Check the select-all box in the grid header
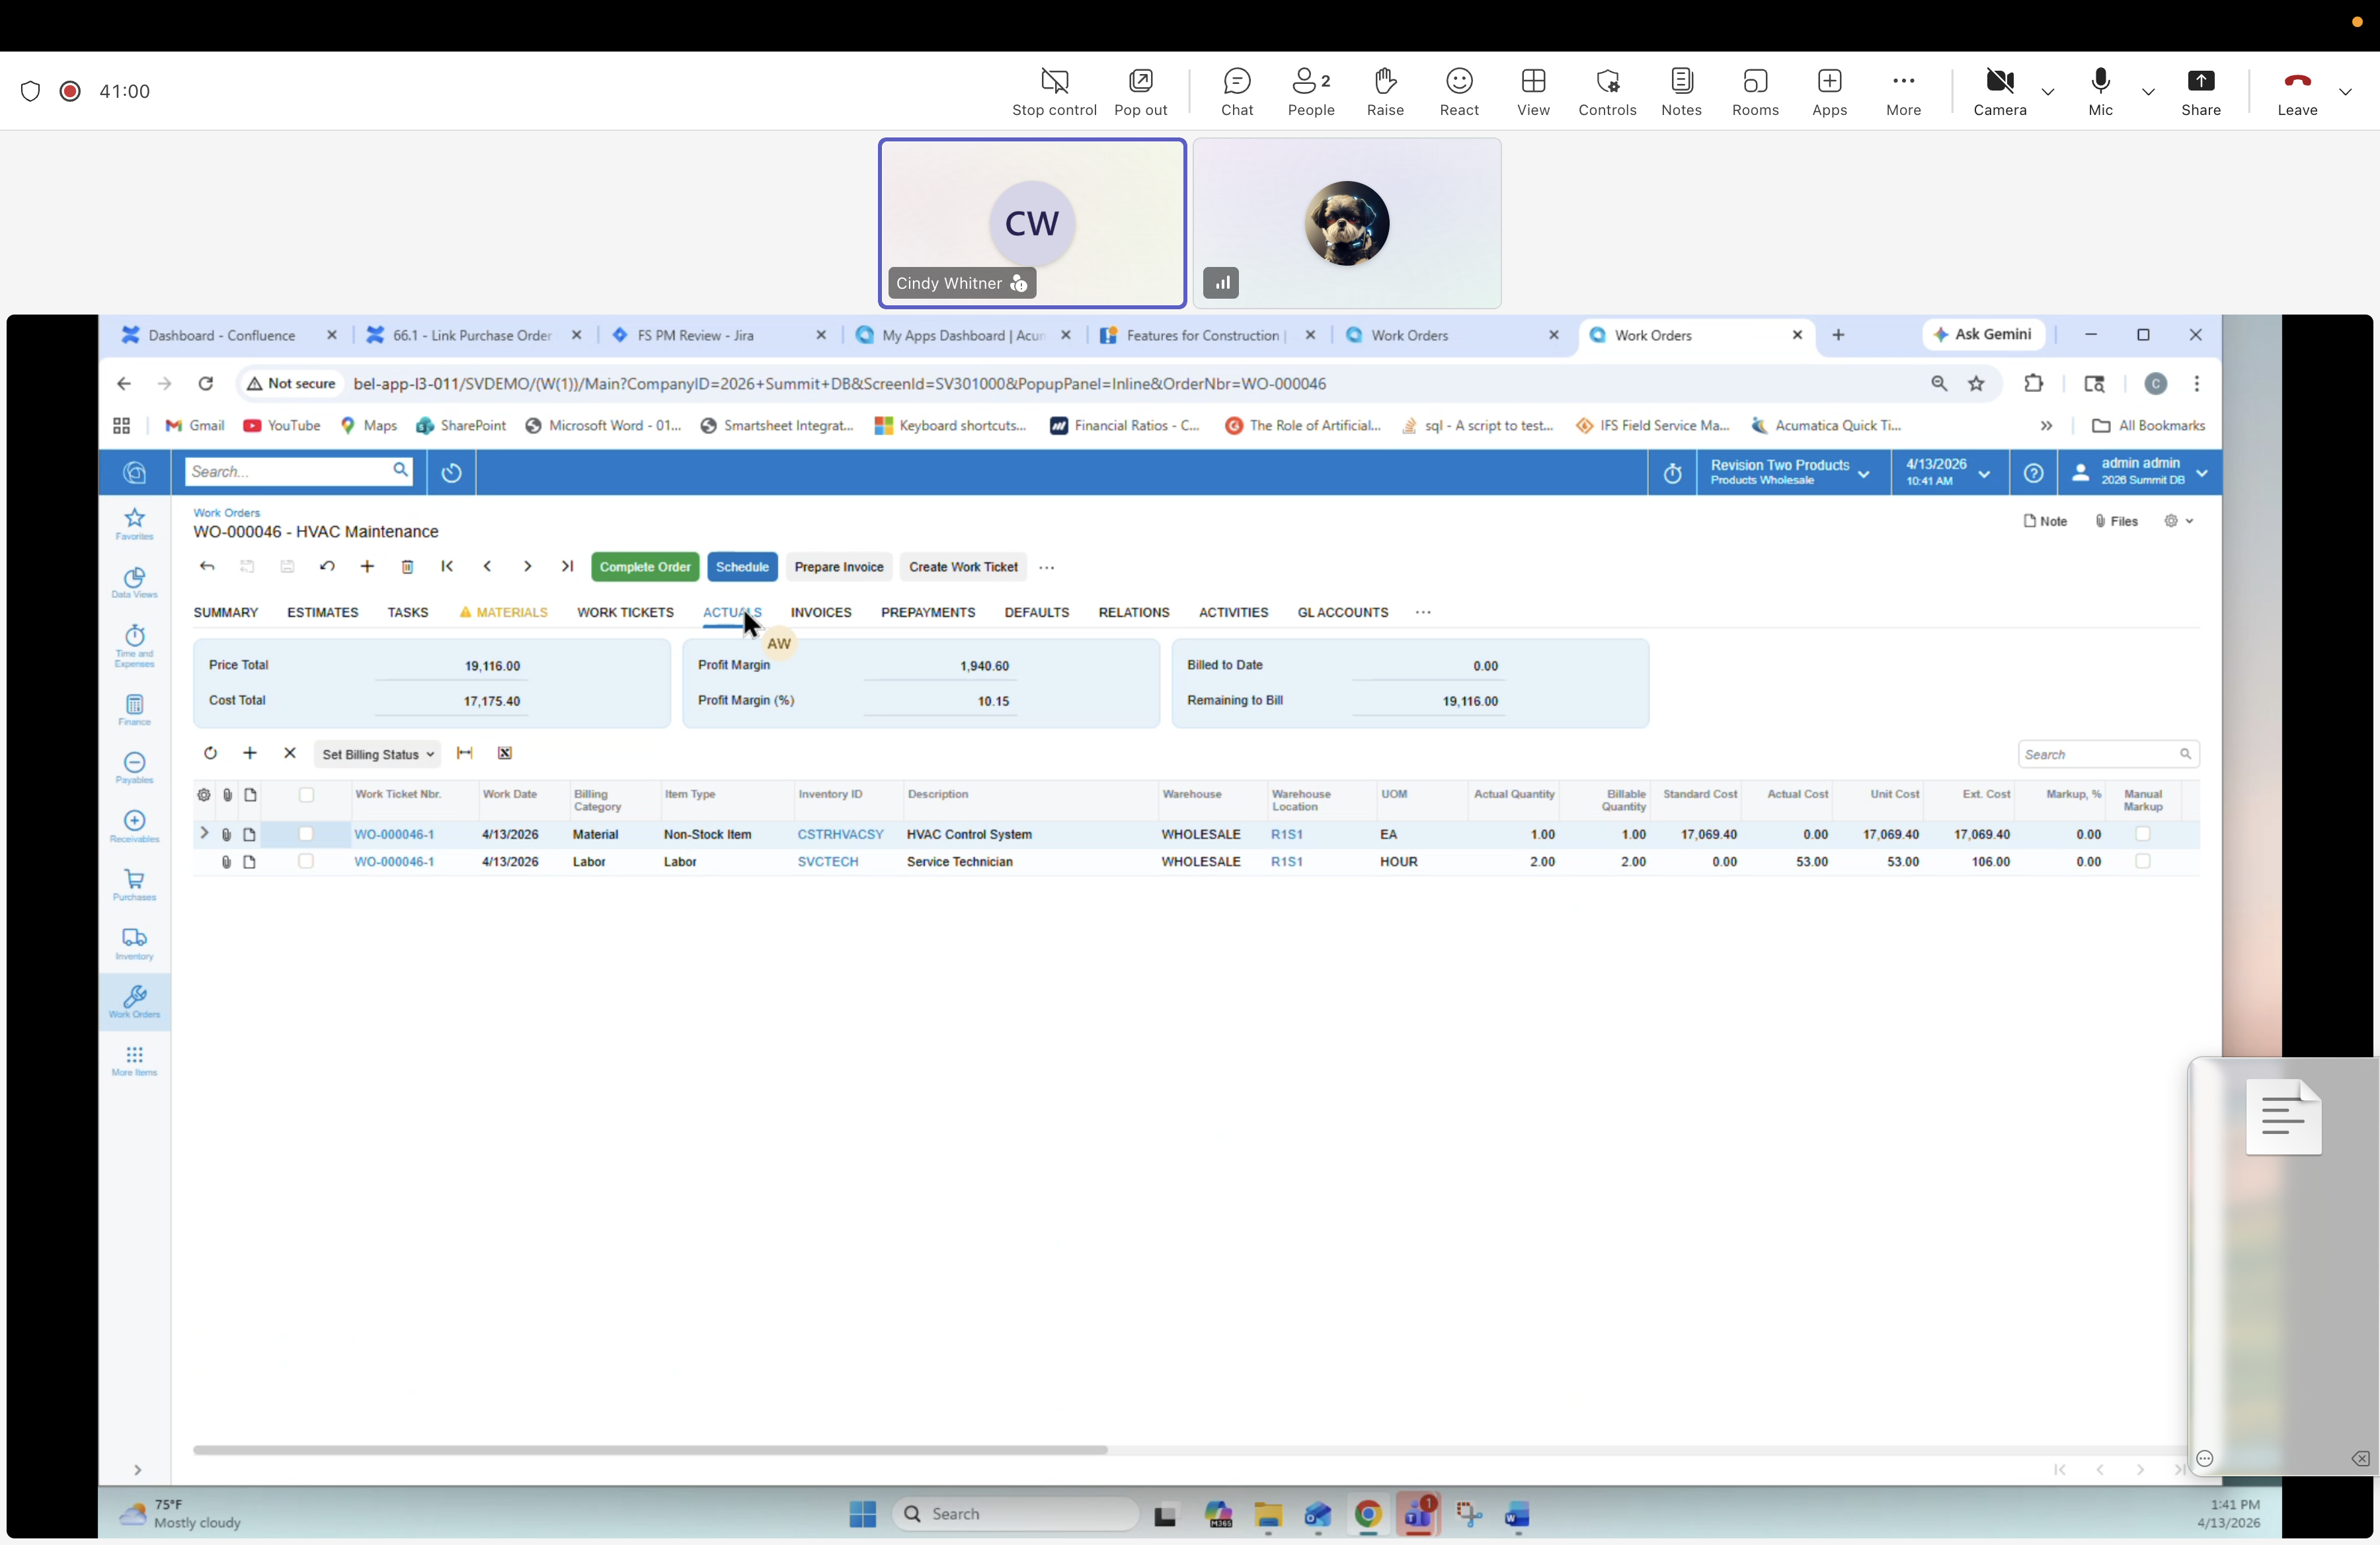 coord(305,794)
